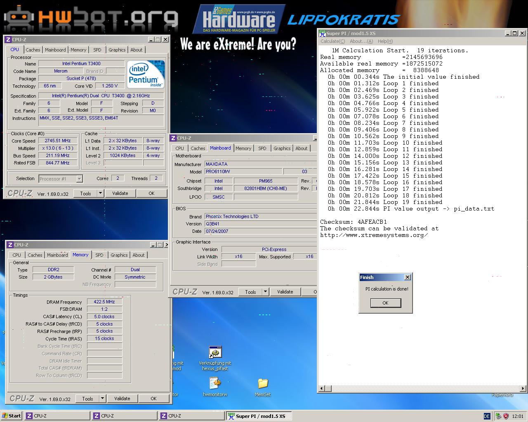Click Validate in Memory CPU-Z window

point(122,399)
